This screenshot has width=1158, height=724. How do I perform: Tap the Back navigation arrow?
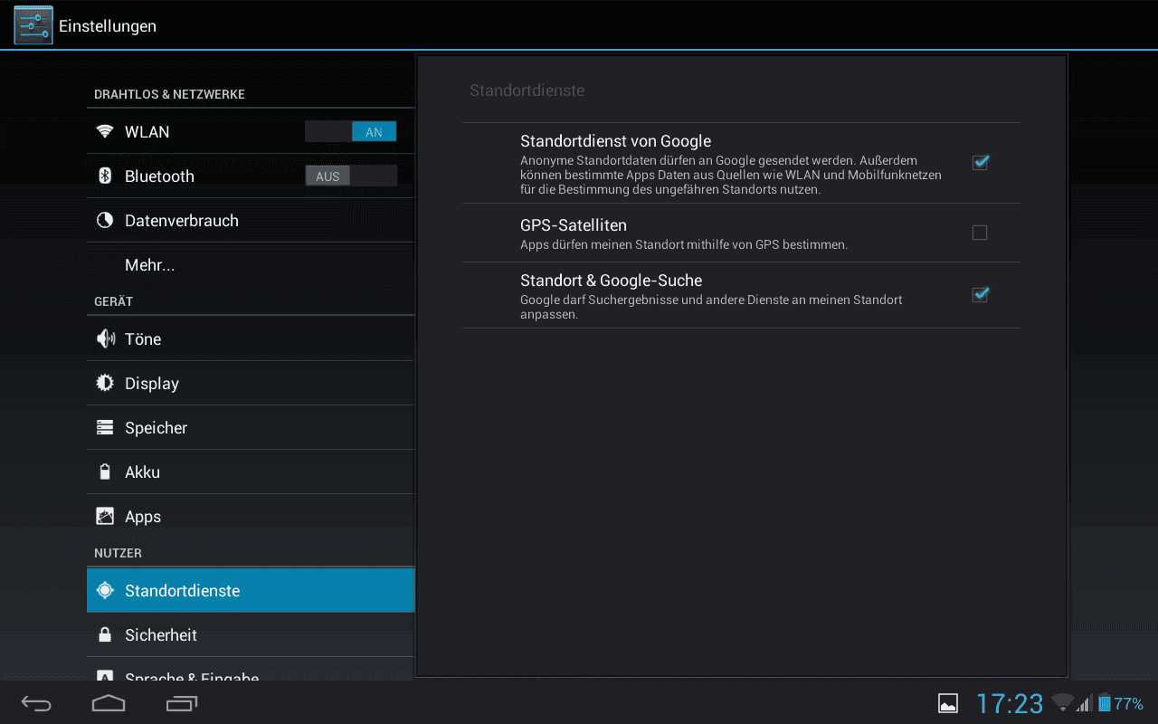click(36, 703)
